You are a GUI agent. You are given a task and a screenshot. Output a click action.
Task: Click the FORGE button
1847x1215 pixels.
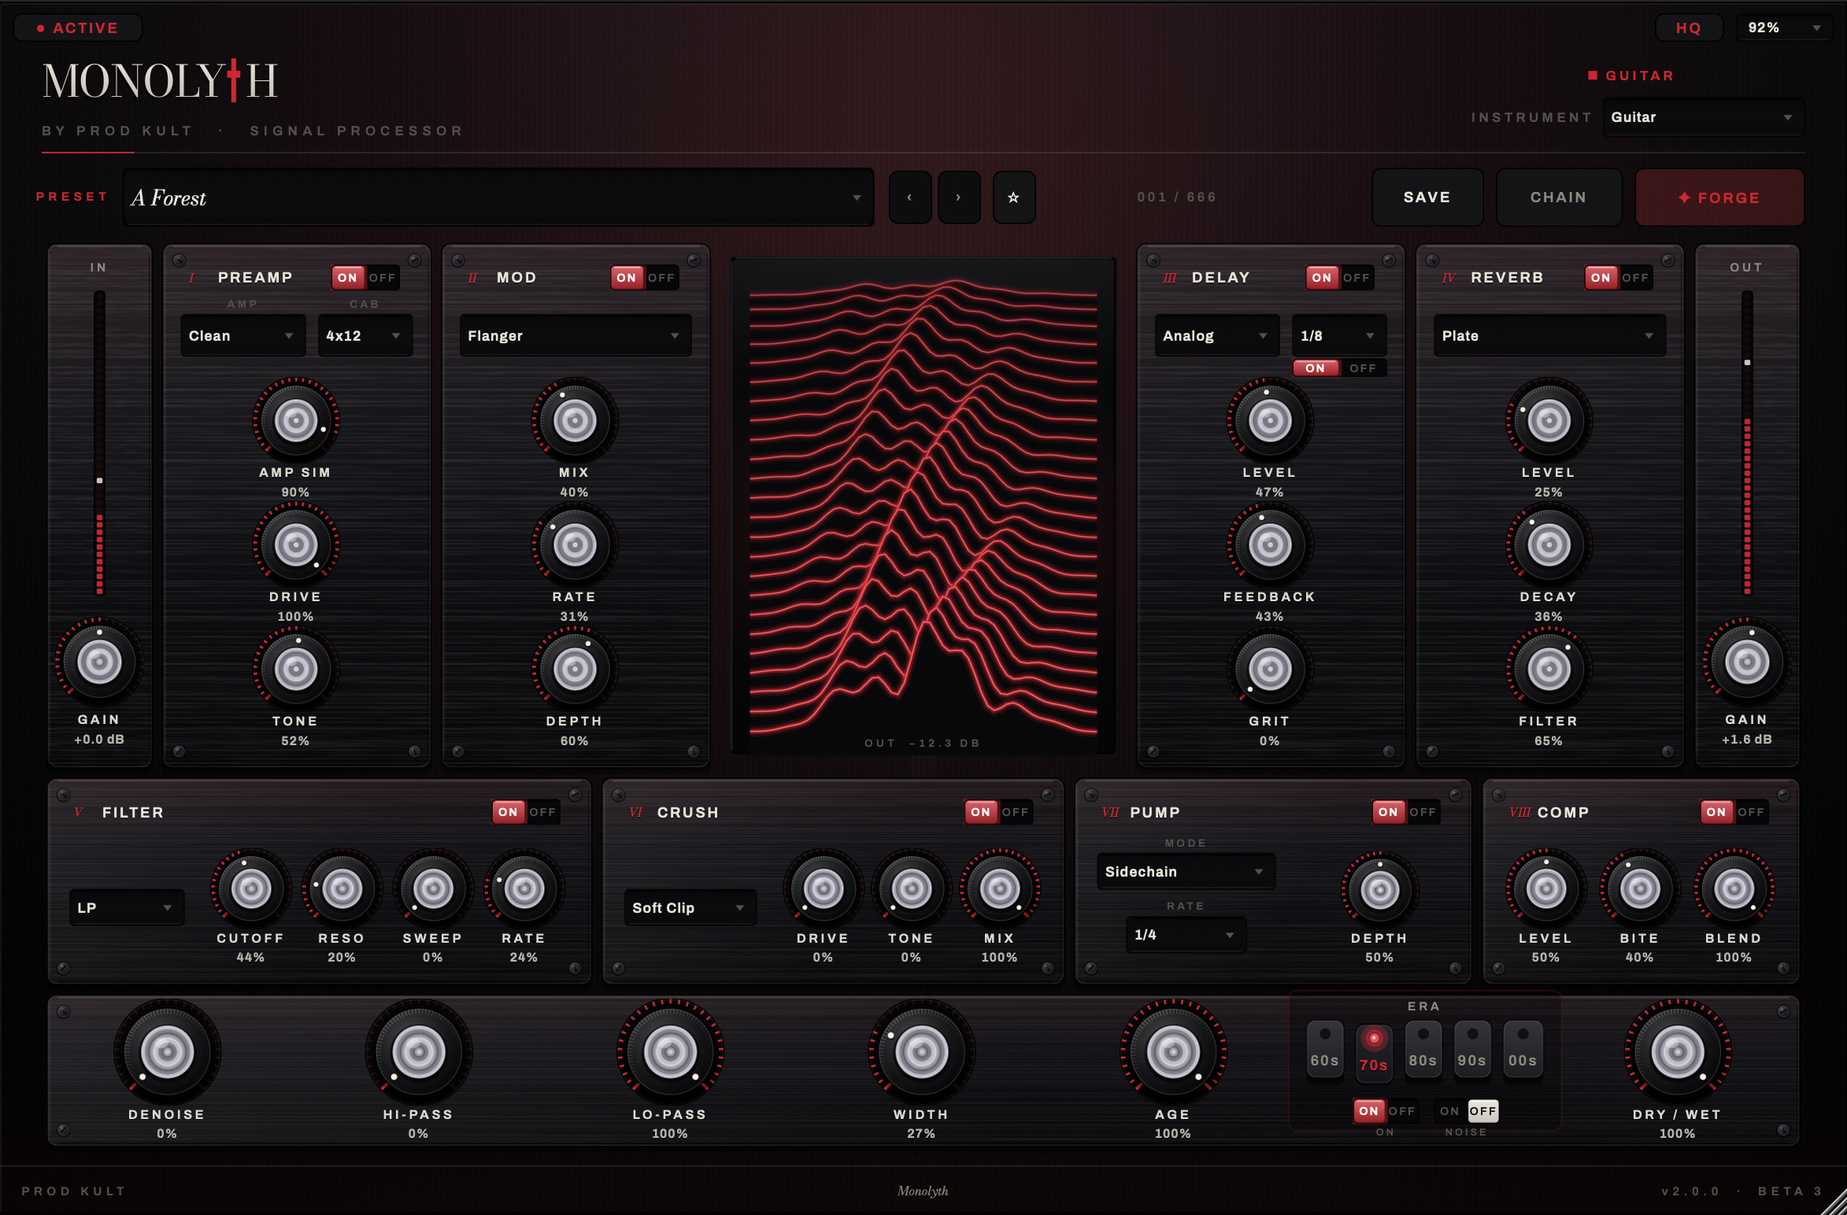click(x=1719, y=198)
